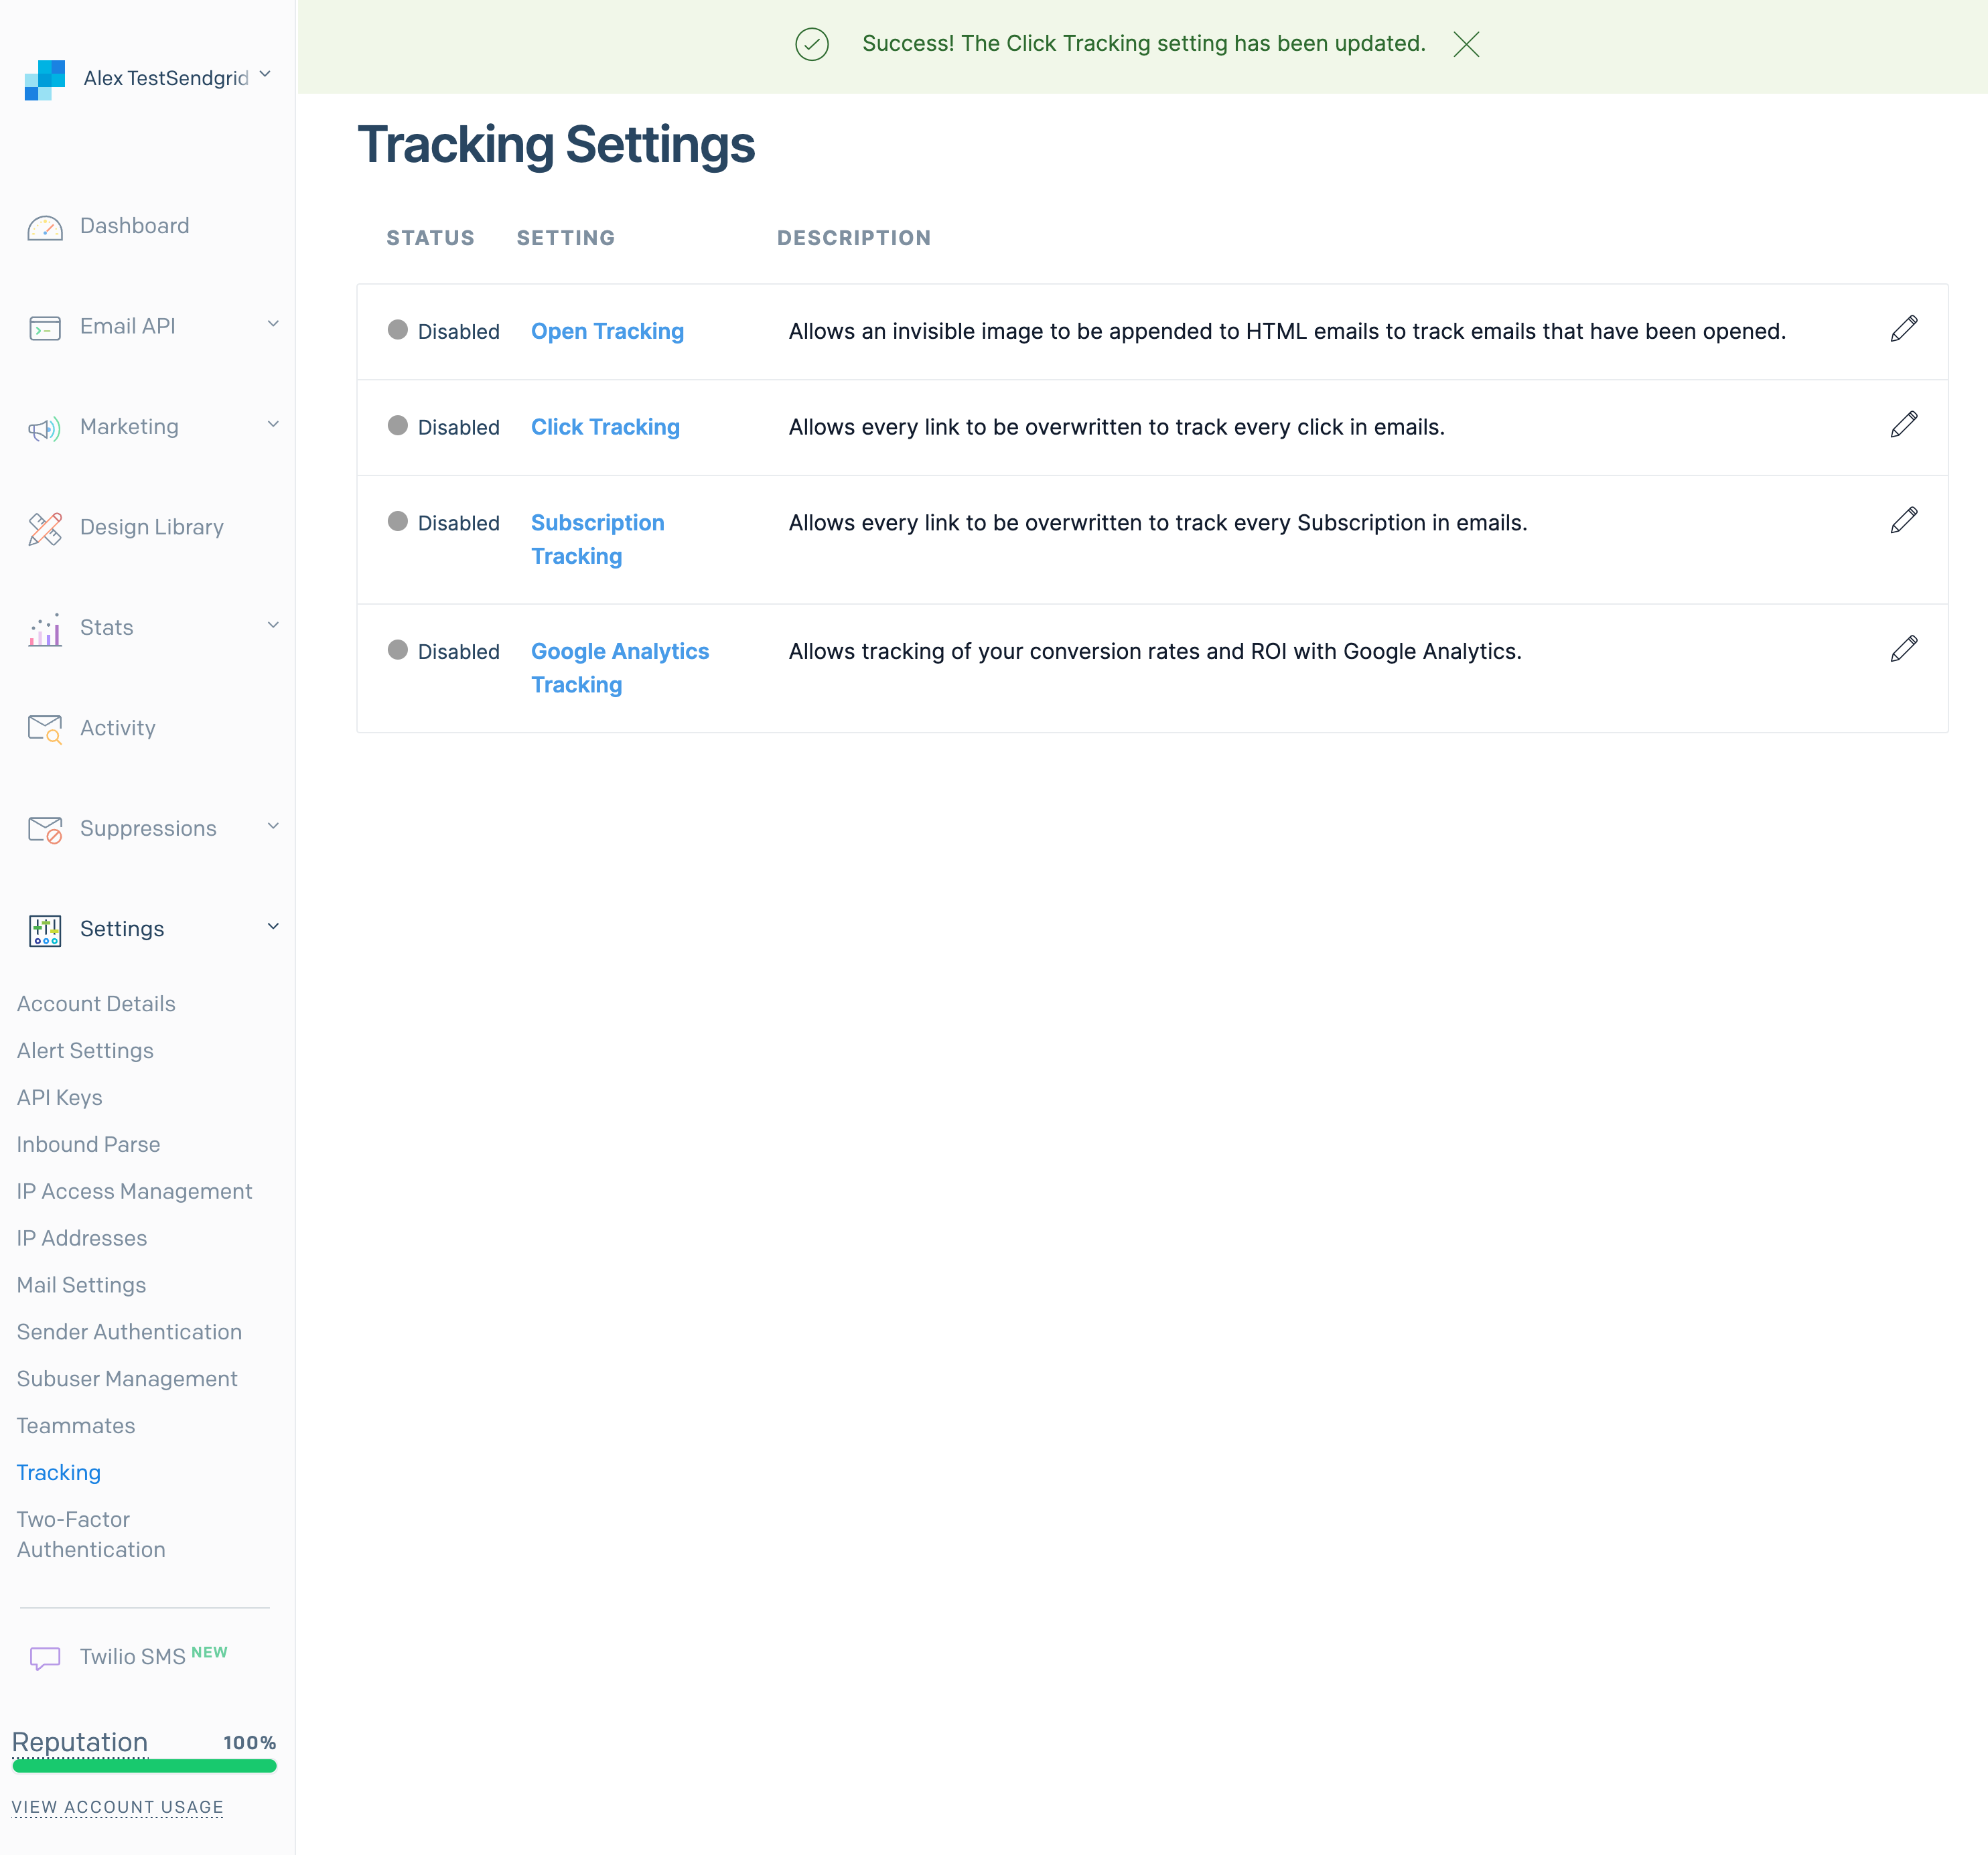Open API Keys in Settings menu
Screen dimensions: 1988x1855
(x=59, y=1097)
